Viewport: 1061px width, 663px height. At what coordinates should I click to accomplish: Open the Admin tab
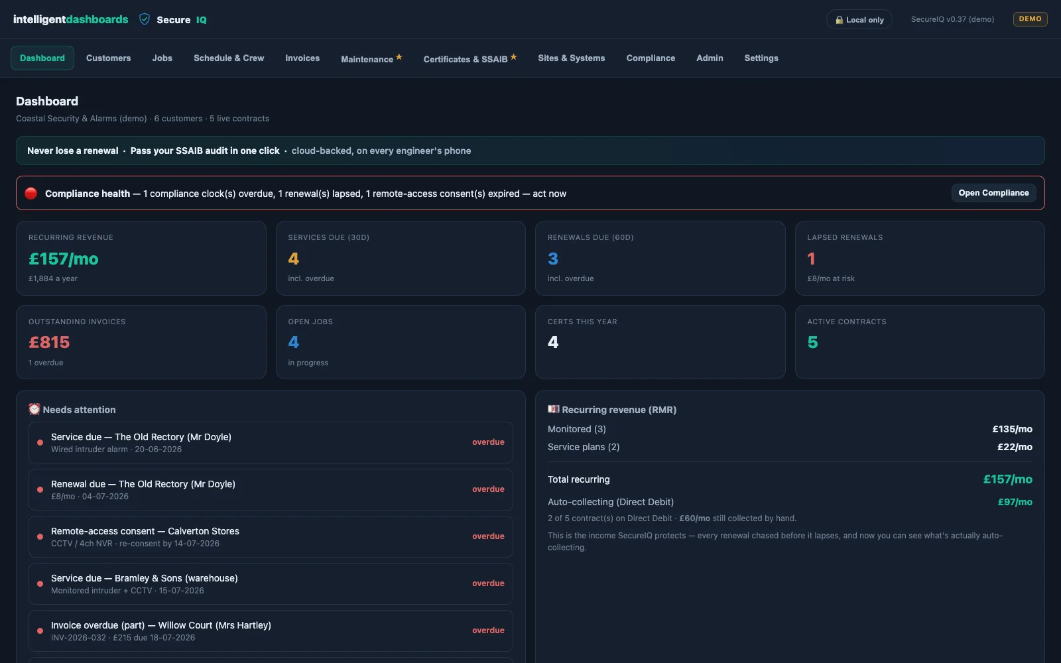tap(710, 58)
